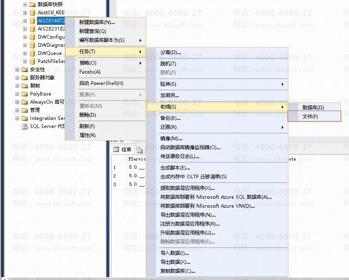The image size is (349, 280).
Task: Expand the 服务器对象 tree node
Action: pos(17,78)
